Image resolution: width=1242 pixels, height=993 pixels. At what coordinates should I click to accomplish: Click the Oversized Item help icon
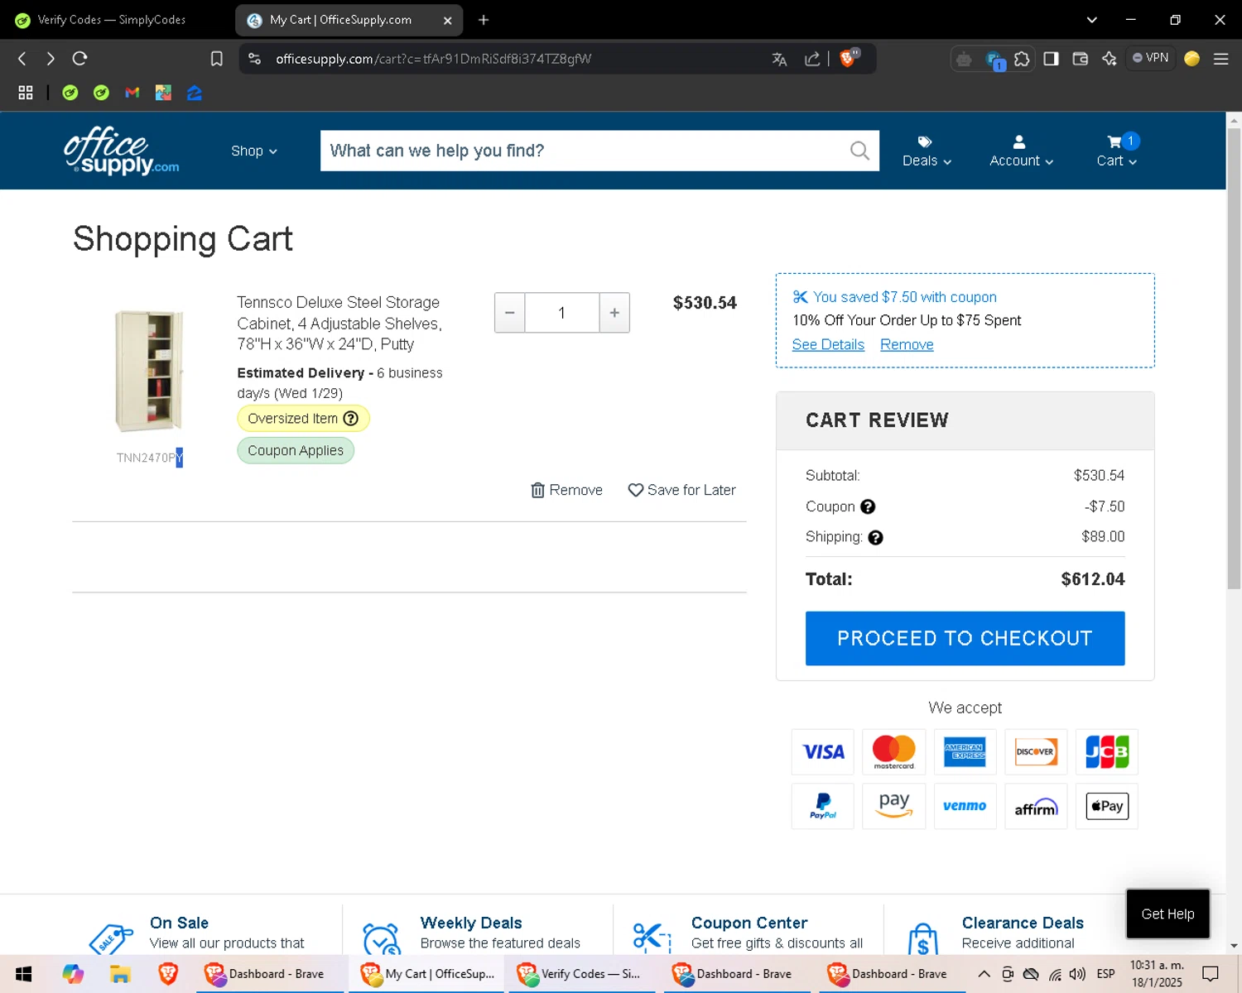(x=351, y=419)
